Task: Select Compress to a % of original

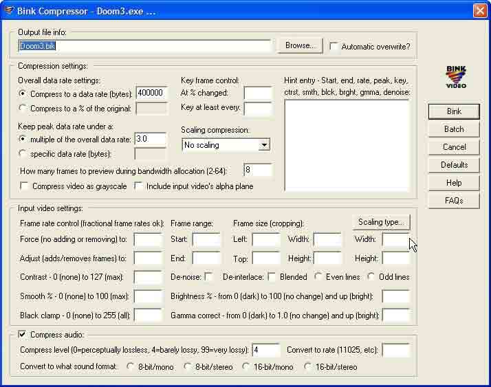Action: [23, 108]
